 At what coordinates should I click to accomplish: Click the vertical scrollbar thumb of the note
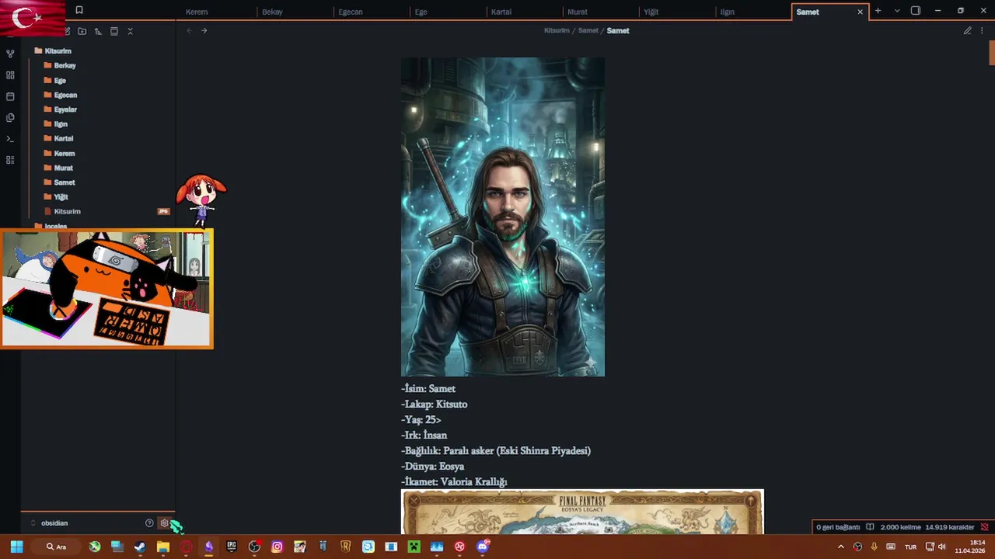click(992, 53)
